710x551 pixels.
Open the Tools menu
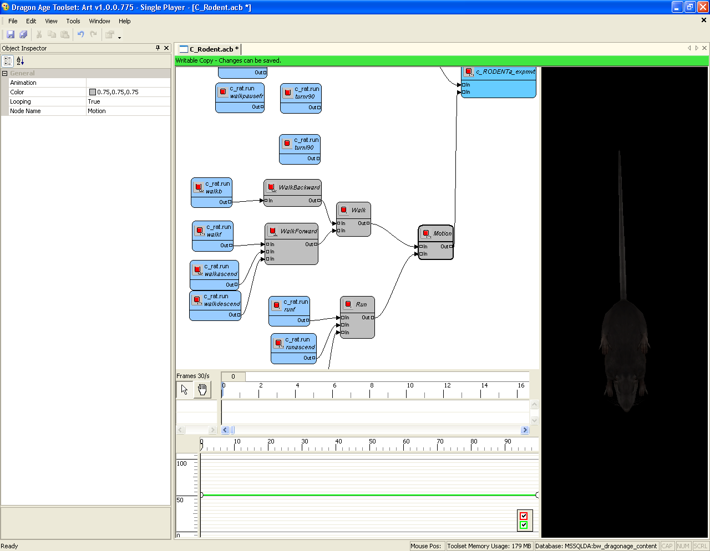(73, 21)
